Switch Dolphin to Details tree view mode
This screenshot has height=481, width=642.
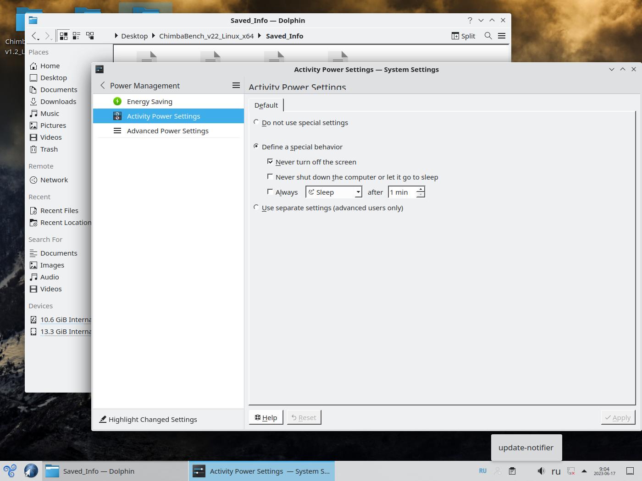[90, 36]
